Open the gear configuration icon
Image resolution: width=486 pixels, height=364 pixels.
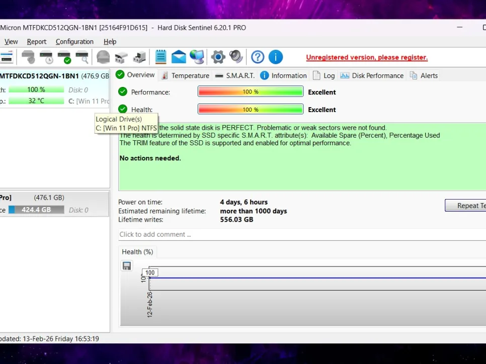(x=218, y=57)
